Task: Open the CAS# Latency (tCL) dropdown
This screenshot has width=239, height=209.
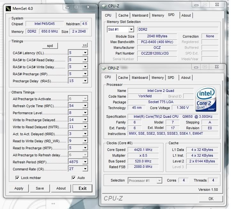Action: tap(85, 53)
